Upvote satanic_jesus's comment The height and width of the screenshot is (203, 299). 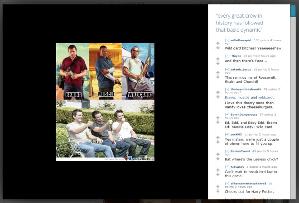tap(218, 72)
